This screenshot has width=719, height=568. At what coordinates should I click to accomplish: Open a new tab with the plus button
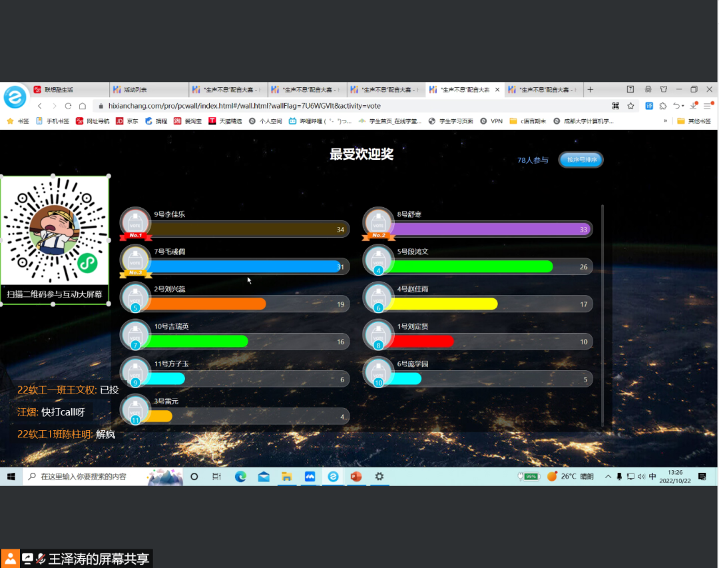(590, 89)
